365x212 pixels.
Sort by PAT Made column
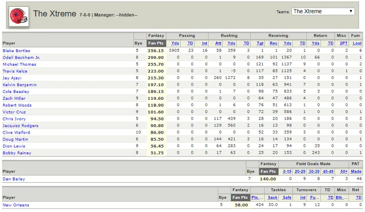(356, 171)
